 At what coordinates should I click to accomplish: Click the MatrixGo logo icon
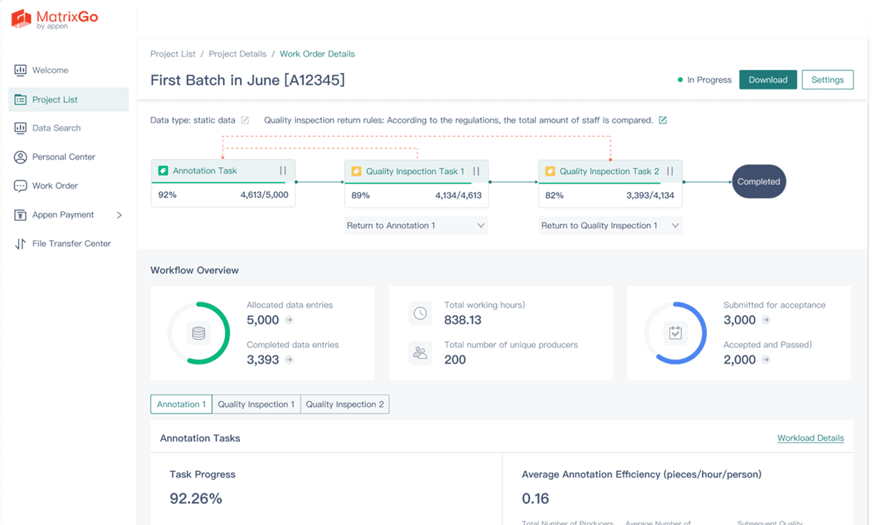[x=21, y=19]
